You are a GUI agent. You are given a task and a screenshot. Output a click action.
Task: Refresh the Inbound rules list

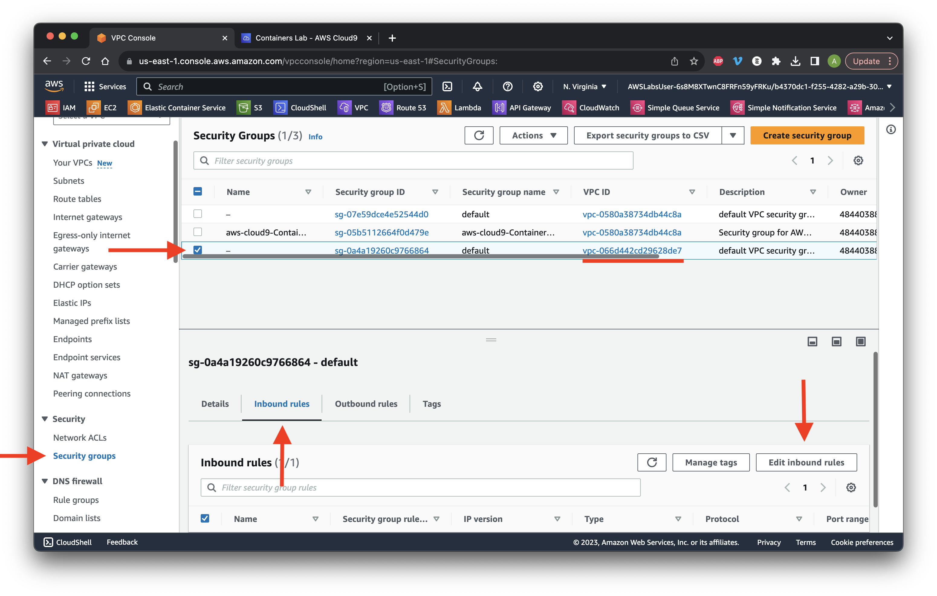point(652,462)
